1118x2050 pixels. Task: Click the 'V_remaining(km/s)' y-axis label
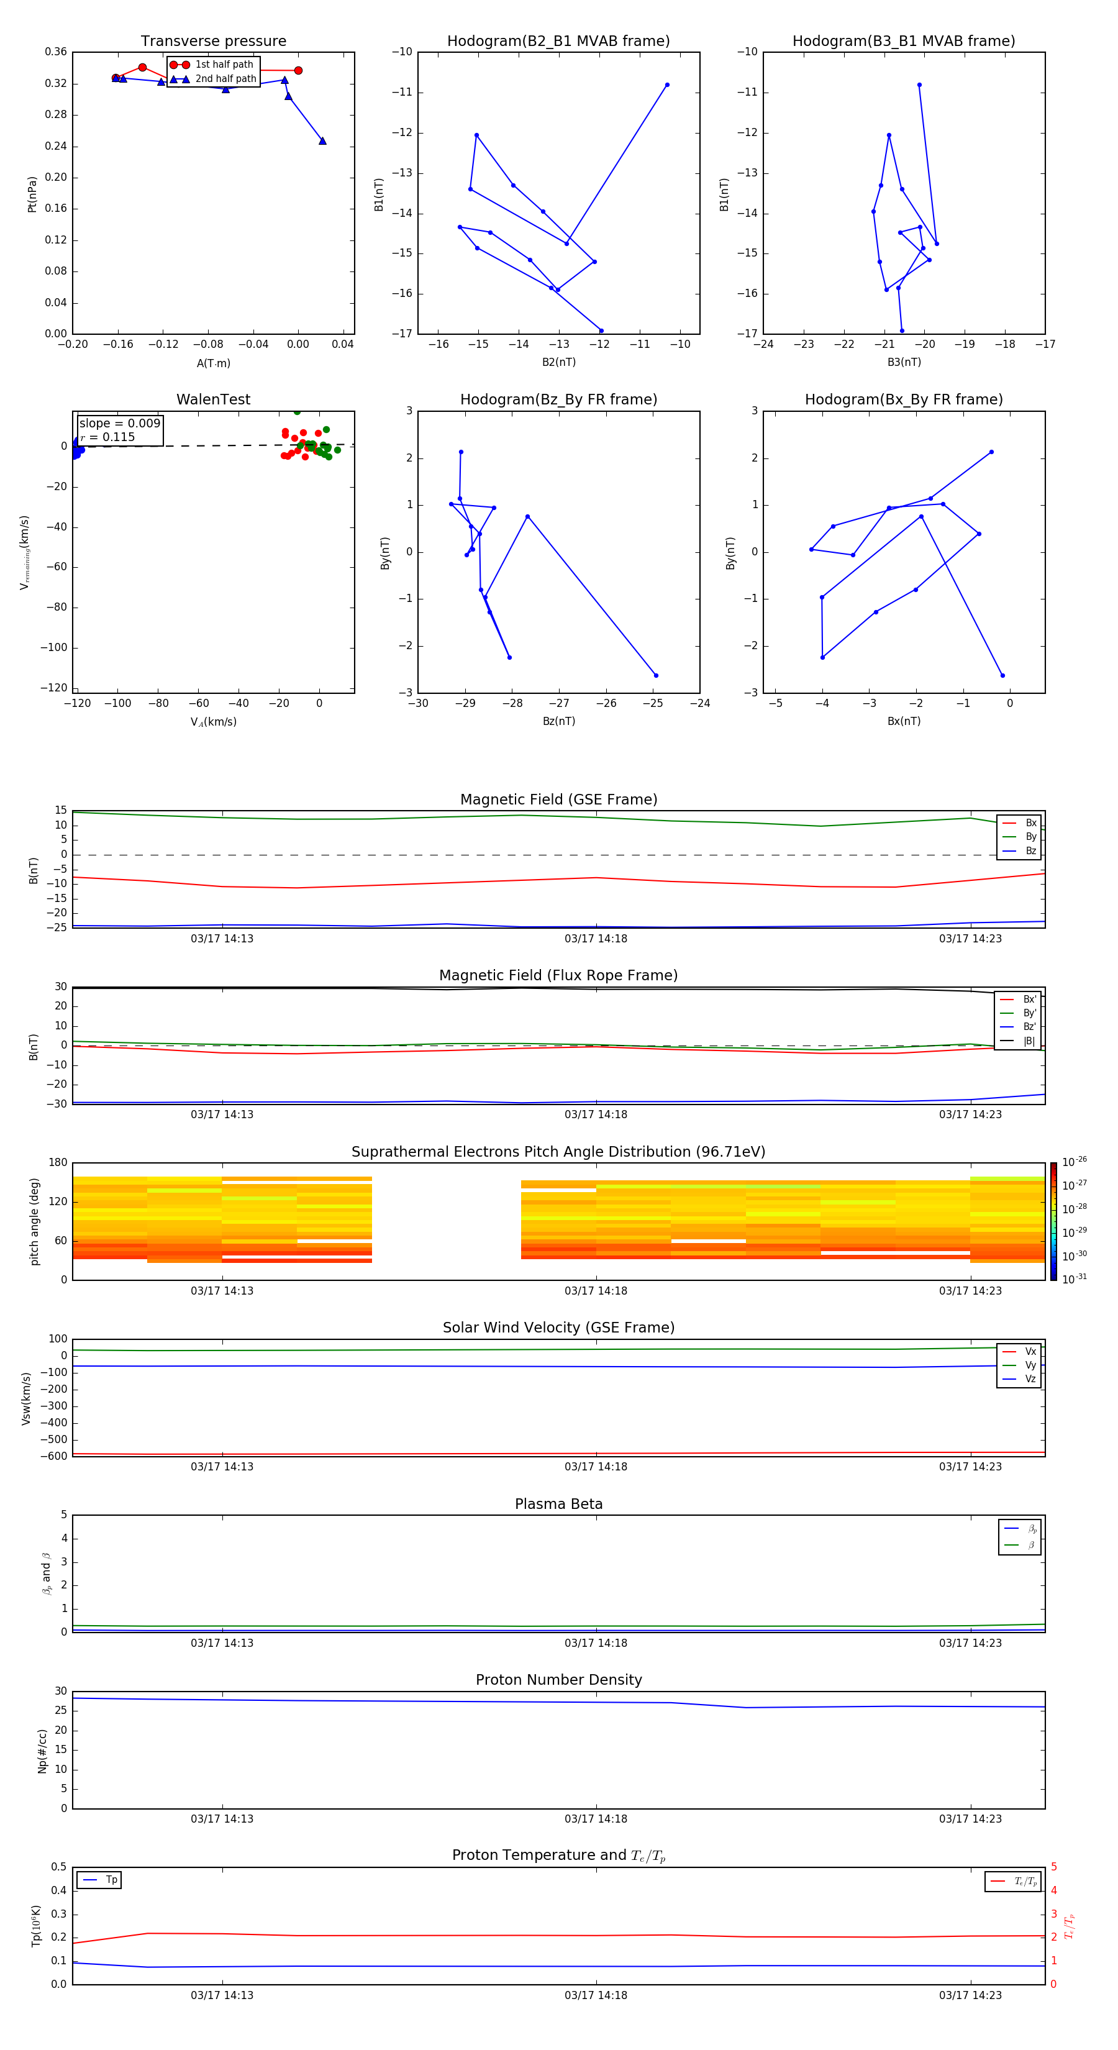(x=25, y=552)
